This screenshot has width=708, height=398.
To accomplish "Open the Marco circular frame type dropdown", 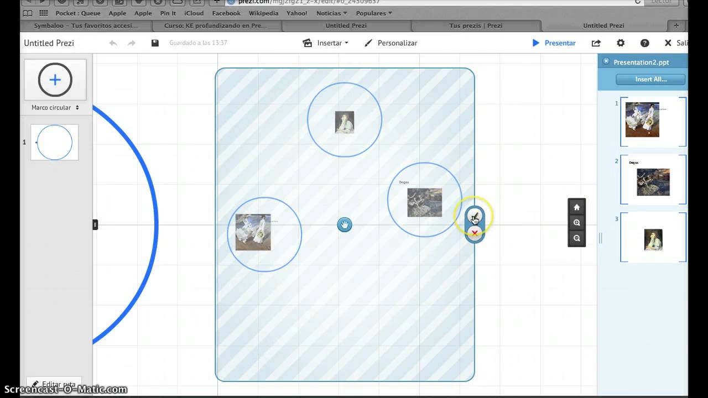I will (55, 108).
